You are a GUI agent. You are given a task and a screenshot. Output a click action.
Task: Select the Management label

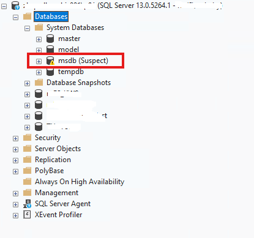(x=57, y=193)
